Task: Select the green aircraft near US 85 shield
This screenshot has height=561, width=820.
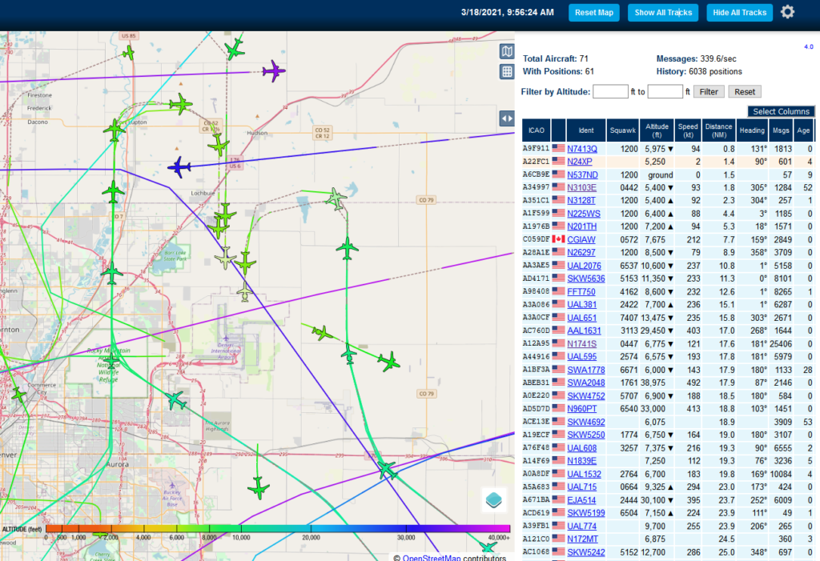Action: tap(128, 53)
